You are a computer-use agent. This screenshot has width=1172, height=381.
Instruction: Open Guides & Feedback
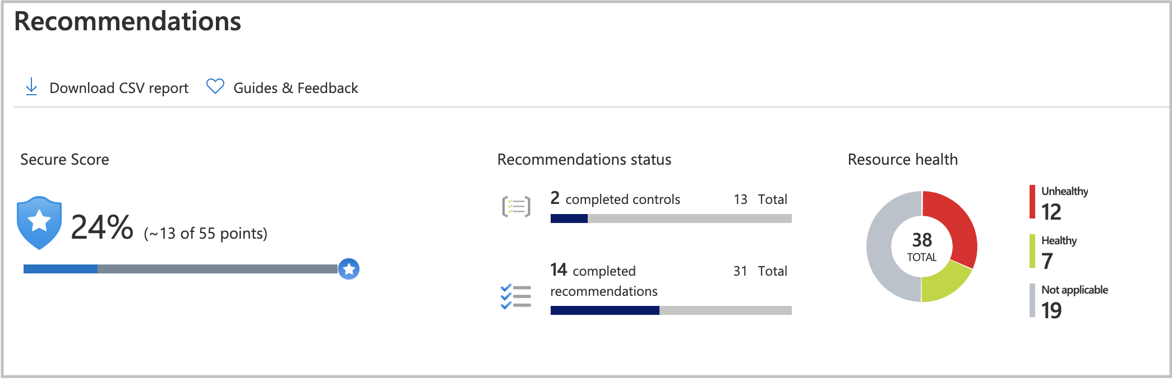point(296,88)
